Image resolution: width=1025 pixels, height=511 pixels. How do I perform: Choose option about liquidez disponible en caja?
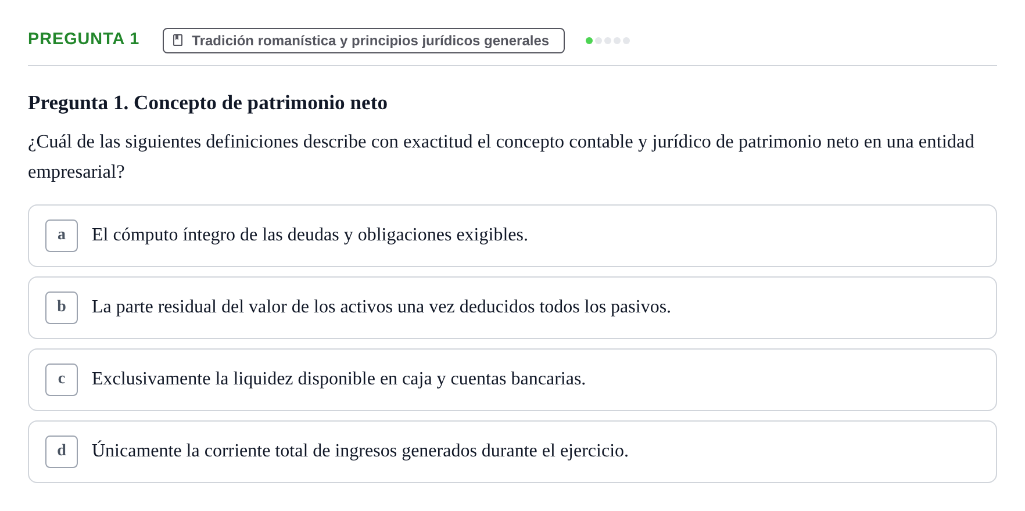point(512,380)
